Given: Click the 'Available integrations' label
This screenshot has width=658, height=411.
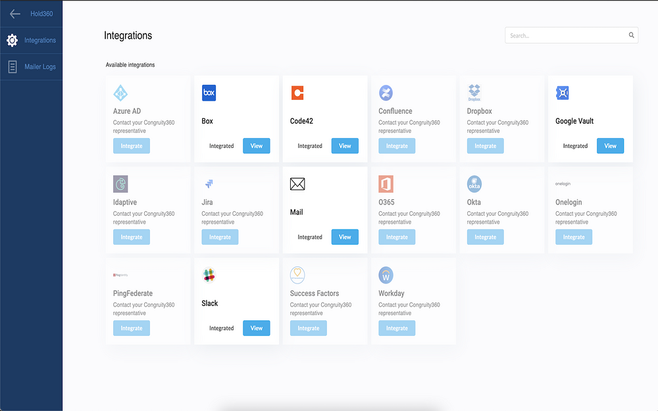Looking at the screenshot, I should point(130,64).
